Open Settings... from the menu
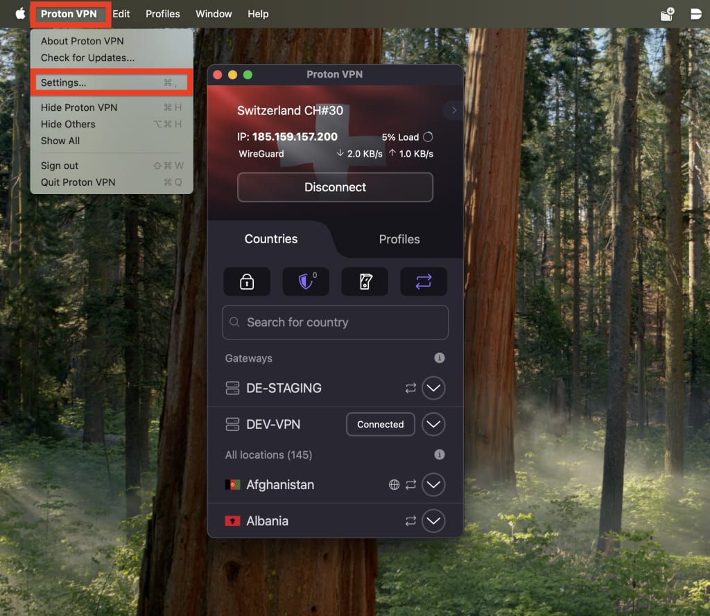The image size is (710, 616). point(112,82)
